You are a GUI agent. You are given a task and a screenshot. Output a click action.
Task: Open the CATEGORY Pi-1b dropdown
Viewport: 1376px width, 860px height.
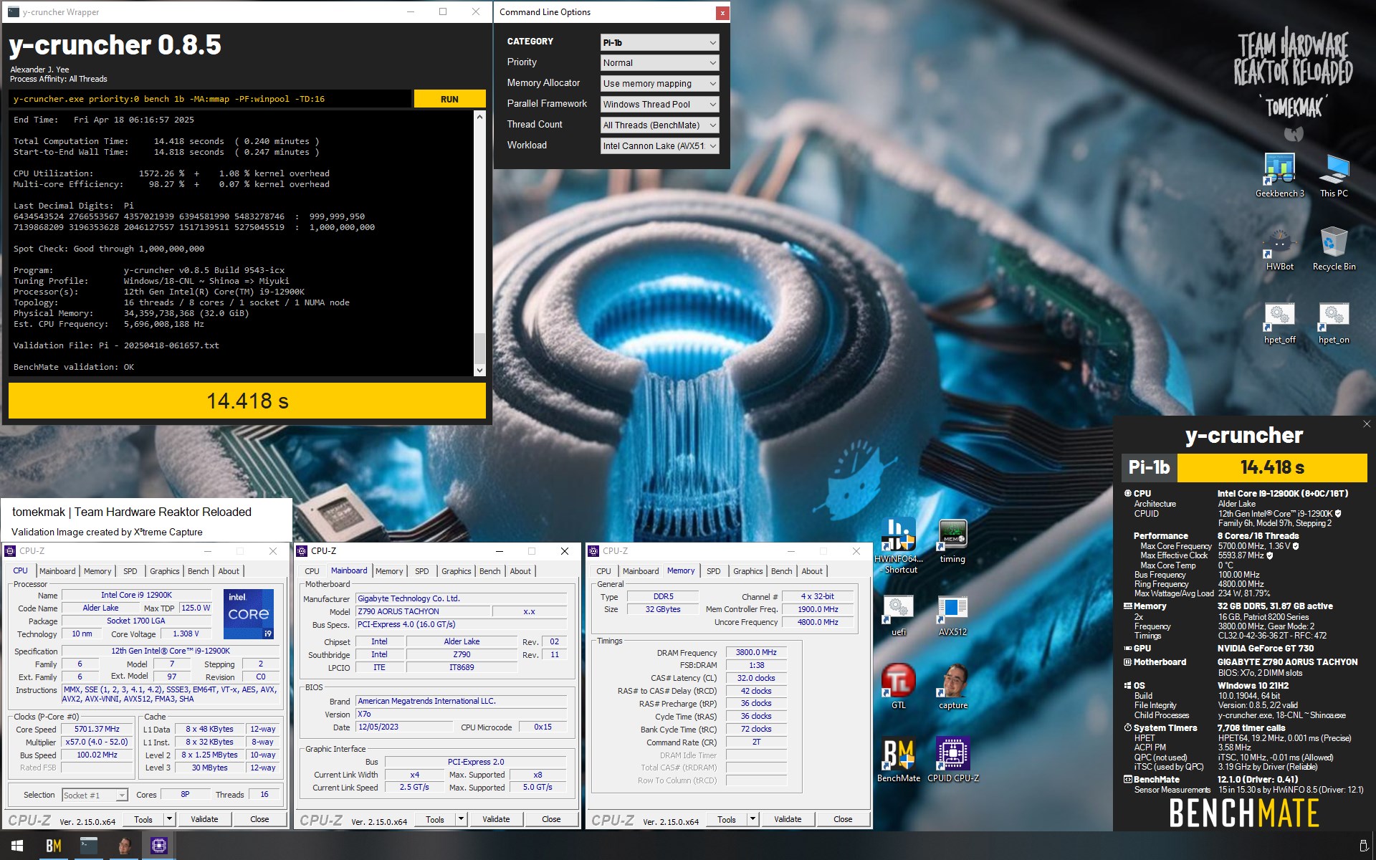coord(659,42)
